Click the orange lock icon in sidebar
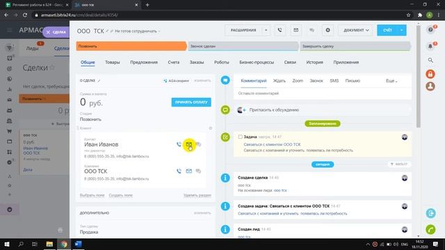Image resolution: width=445 pixels, height=250 pixels. coord(430,74)
